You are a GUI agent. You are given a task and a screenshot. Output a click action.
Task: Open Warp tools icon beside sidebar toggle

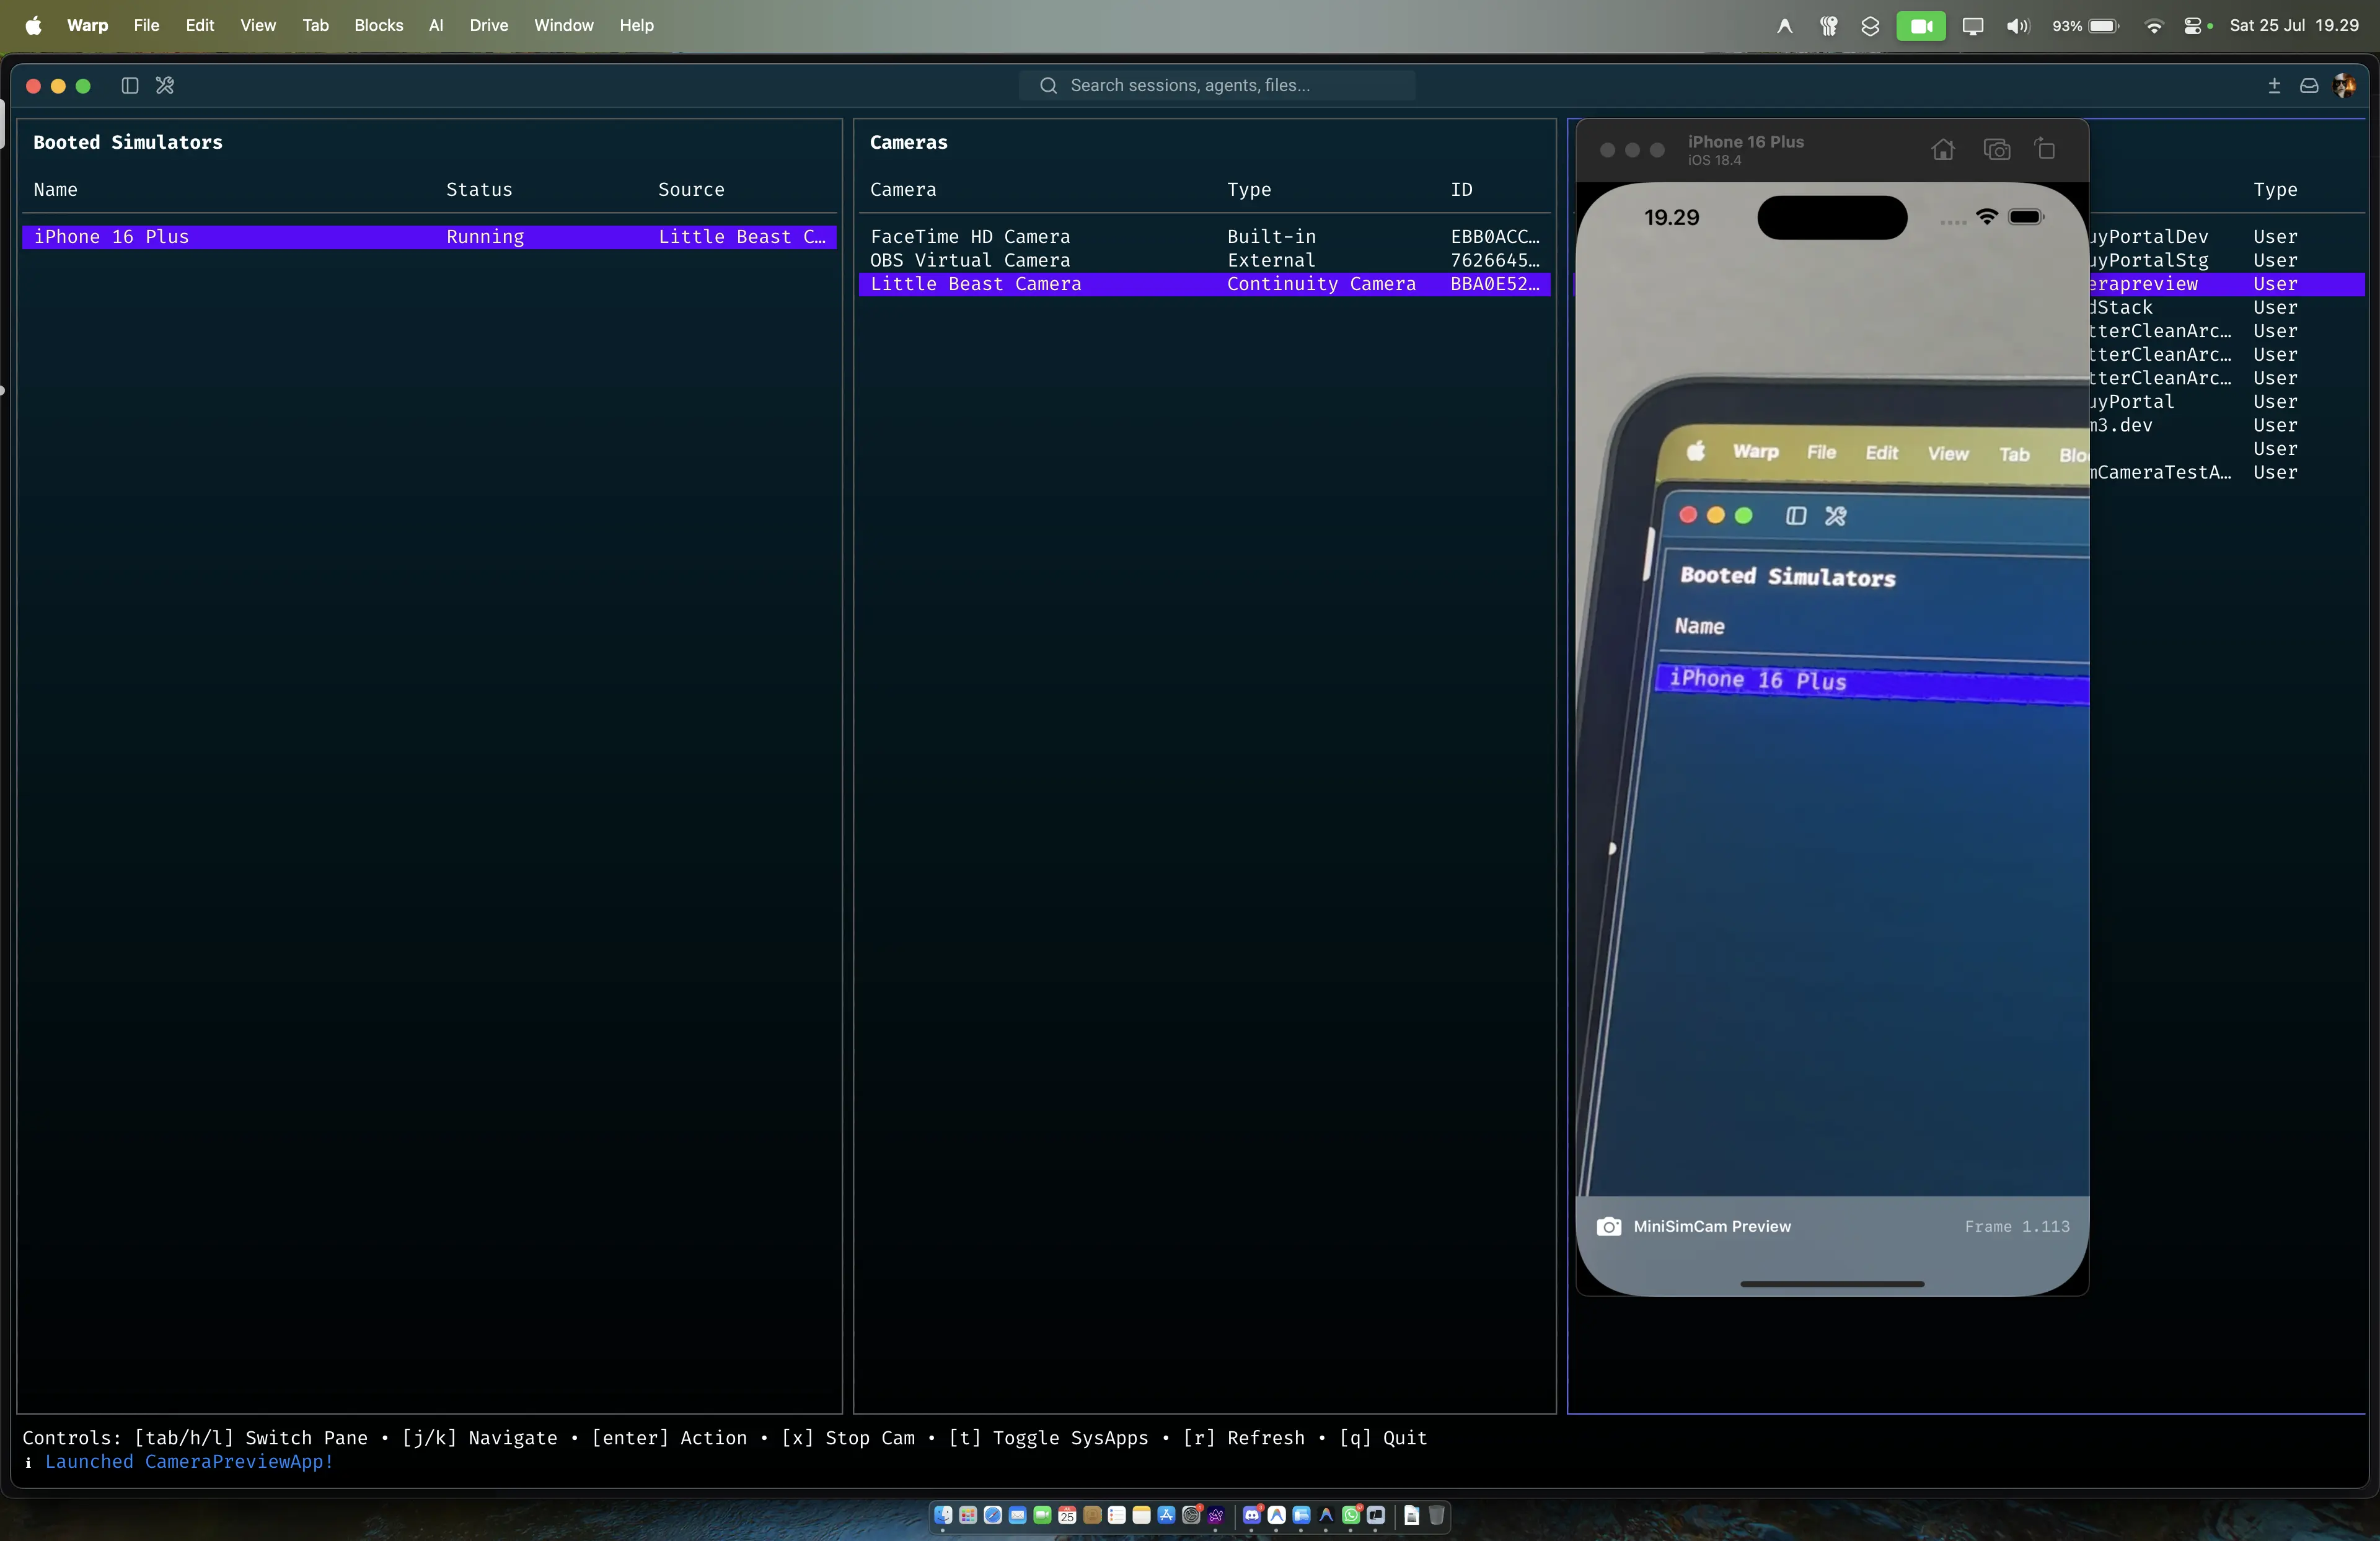point(165,85)
